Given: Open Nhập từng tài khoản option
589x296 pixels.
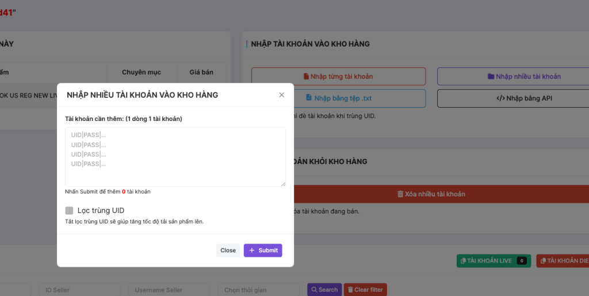Looking at the screenshot, I should click(x=338, y=77).
